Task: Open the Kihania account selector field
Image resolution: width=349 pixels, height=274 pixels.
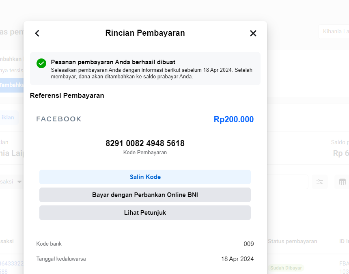Action: [334, 32]
